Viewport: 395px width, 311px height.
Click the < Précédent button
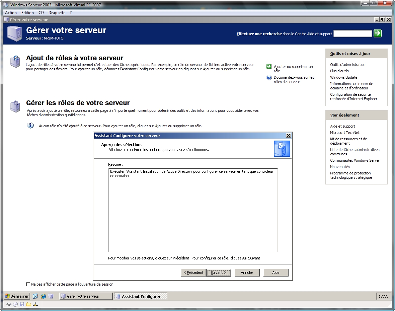click(193, 273)
